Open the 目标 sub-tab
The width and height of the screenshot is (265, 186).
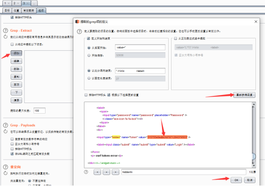click(7, 11)
